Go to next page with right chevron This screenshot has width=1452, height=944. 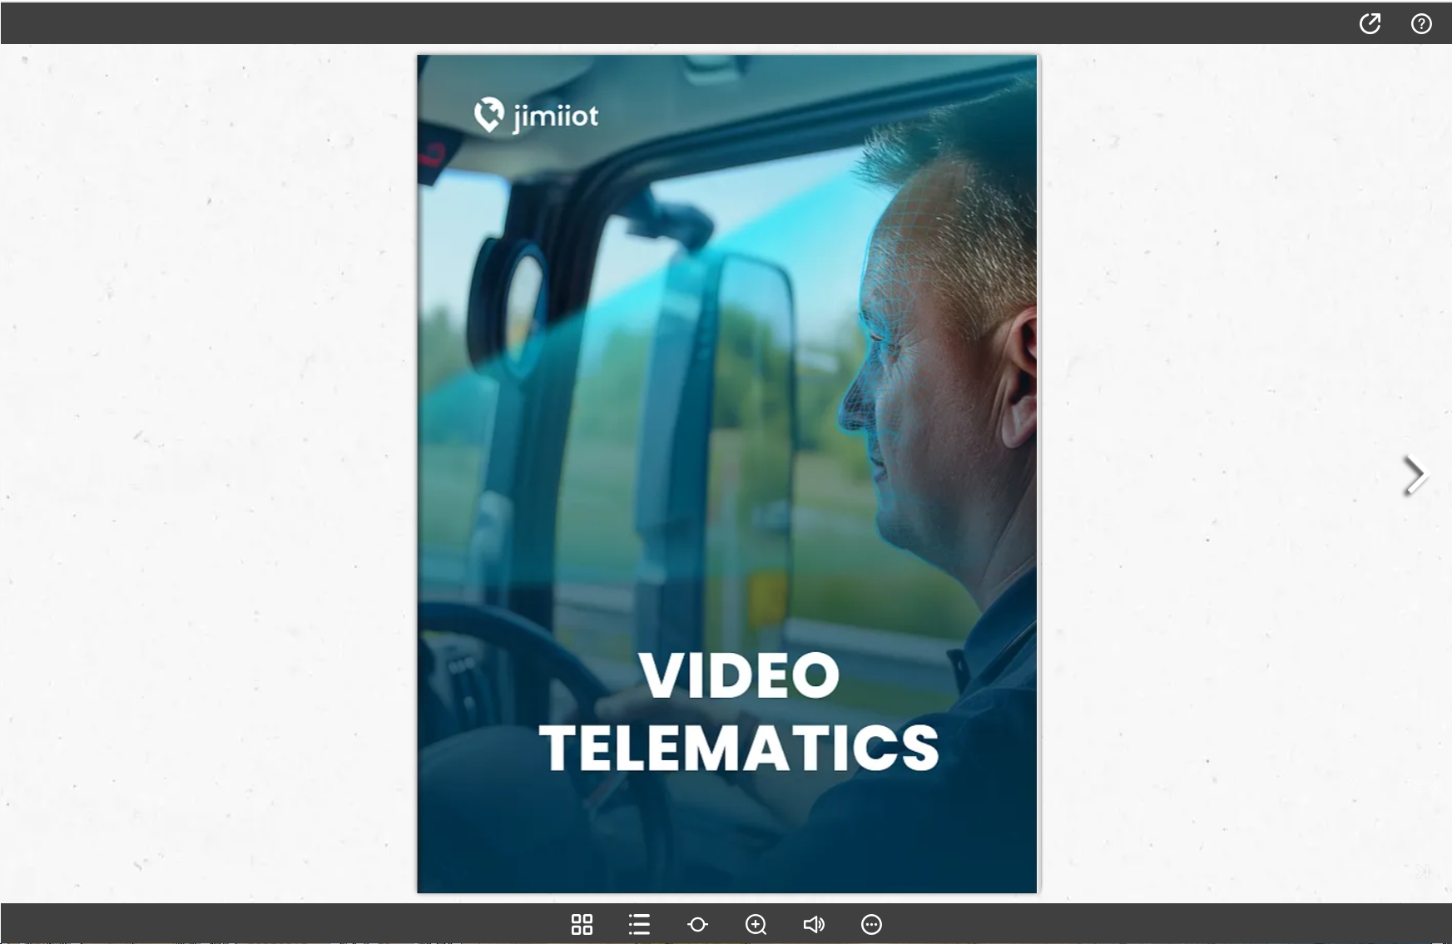pos(1414,476)
